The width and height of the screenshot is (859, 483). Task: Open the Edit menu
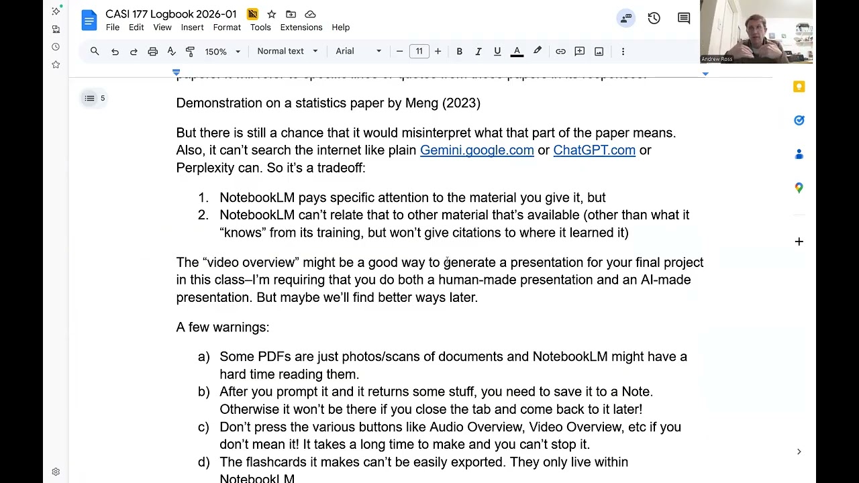click(136, 28)
